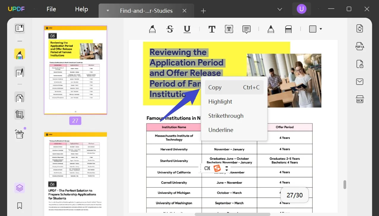Click the vertical scrollbar handle
The height and width of the screenshot is (216, 379).
point(345,184)
